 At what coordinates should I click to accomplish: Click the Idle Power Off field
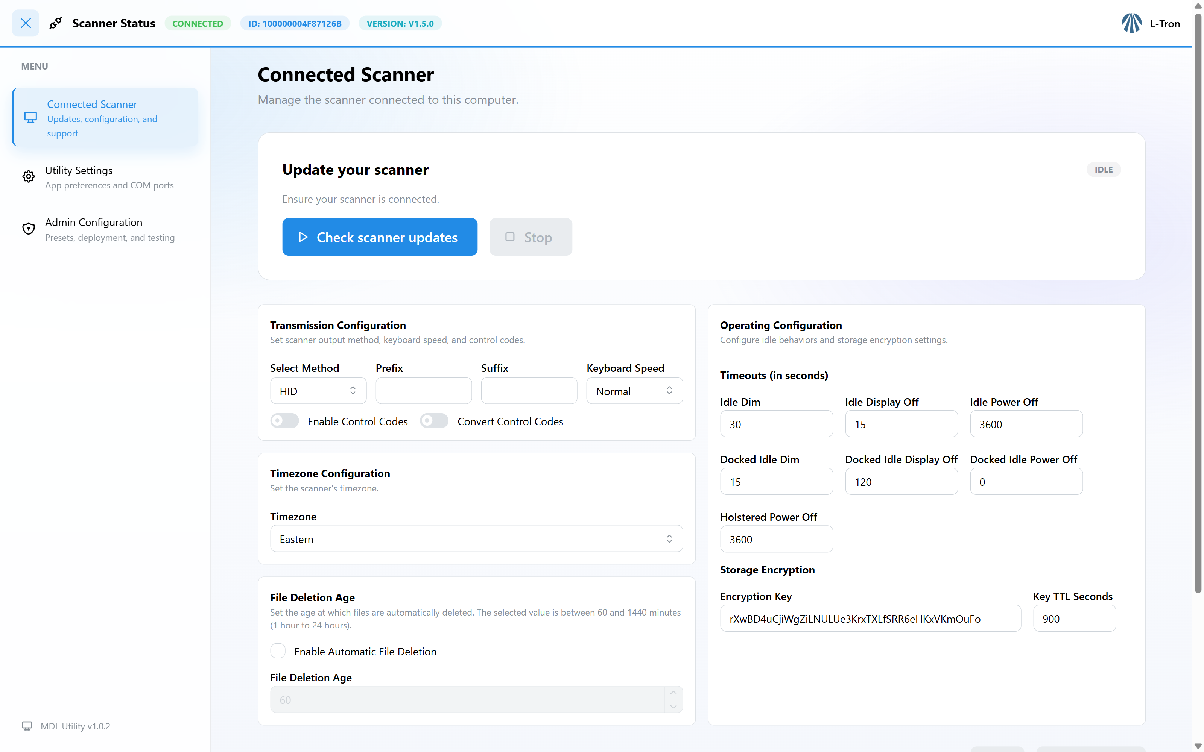(x=1026, y=424)
